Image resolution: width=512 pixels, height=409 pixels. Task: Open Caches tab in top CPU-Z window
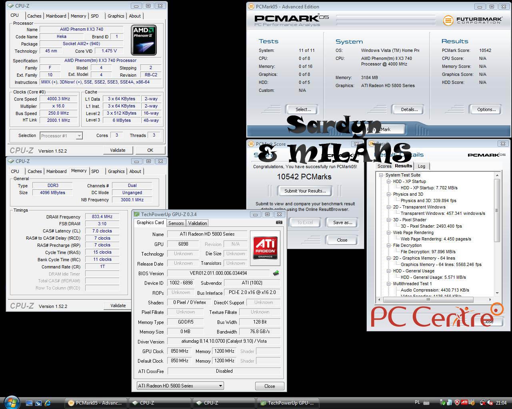click(x=34, y=16)
